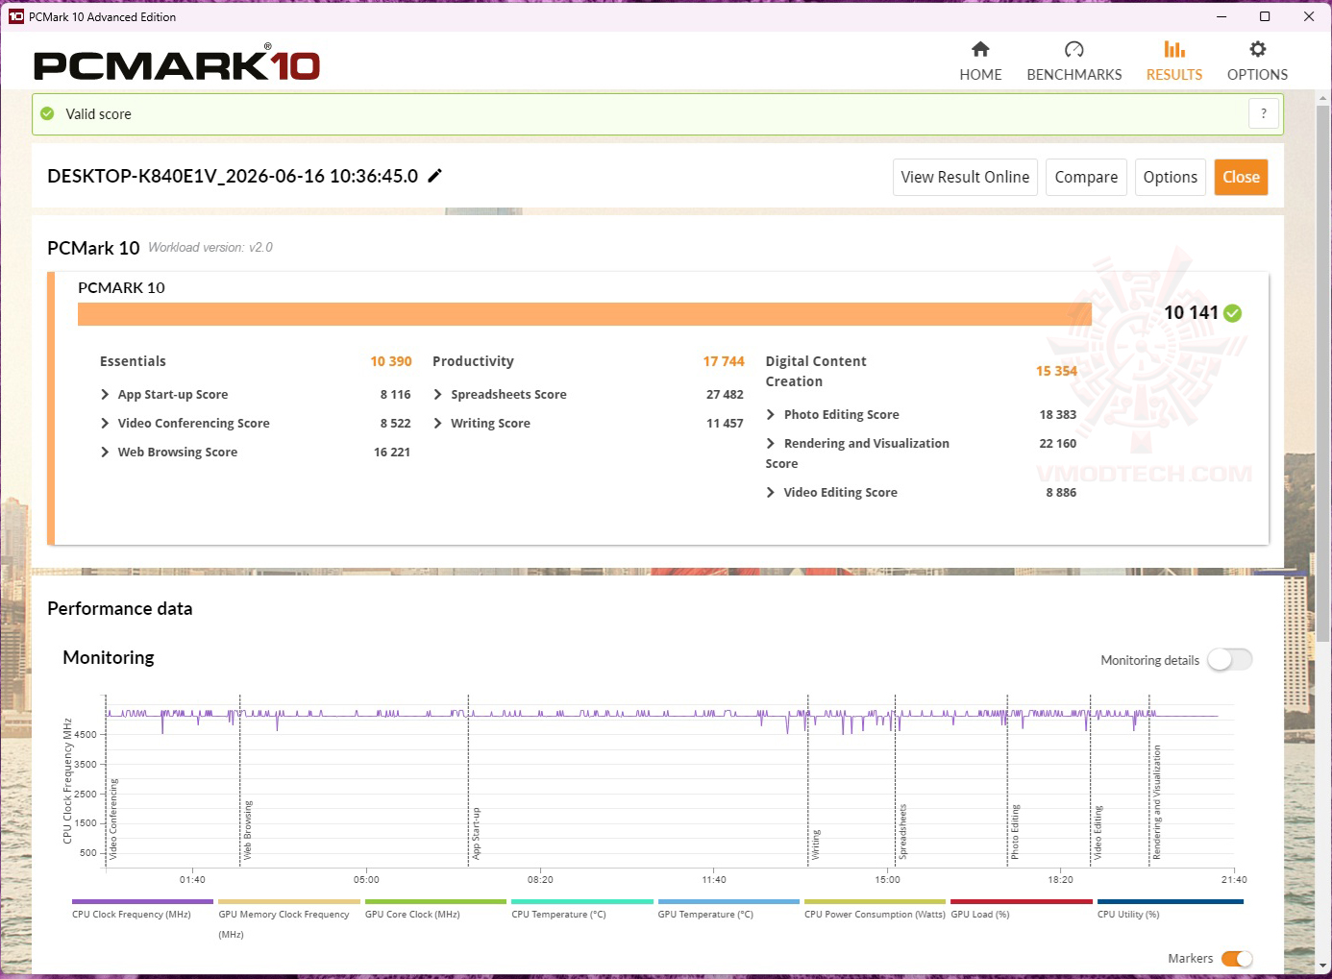Click the Spreadsheets score value 27 482
1332x979 pixels.
coord(725,394)
